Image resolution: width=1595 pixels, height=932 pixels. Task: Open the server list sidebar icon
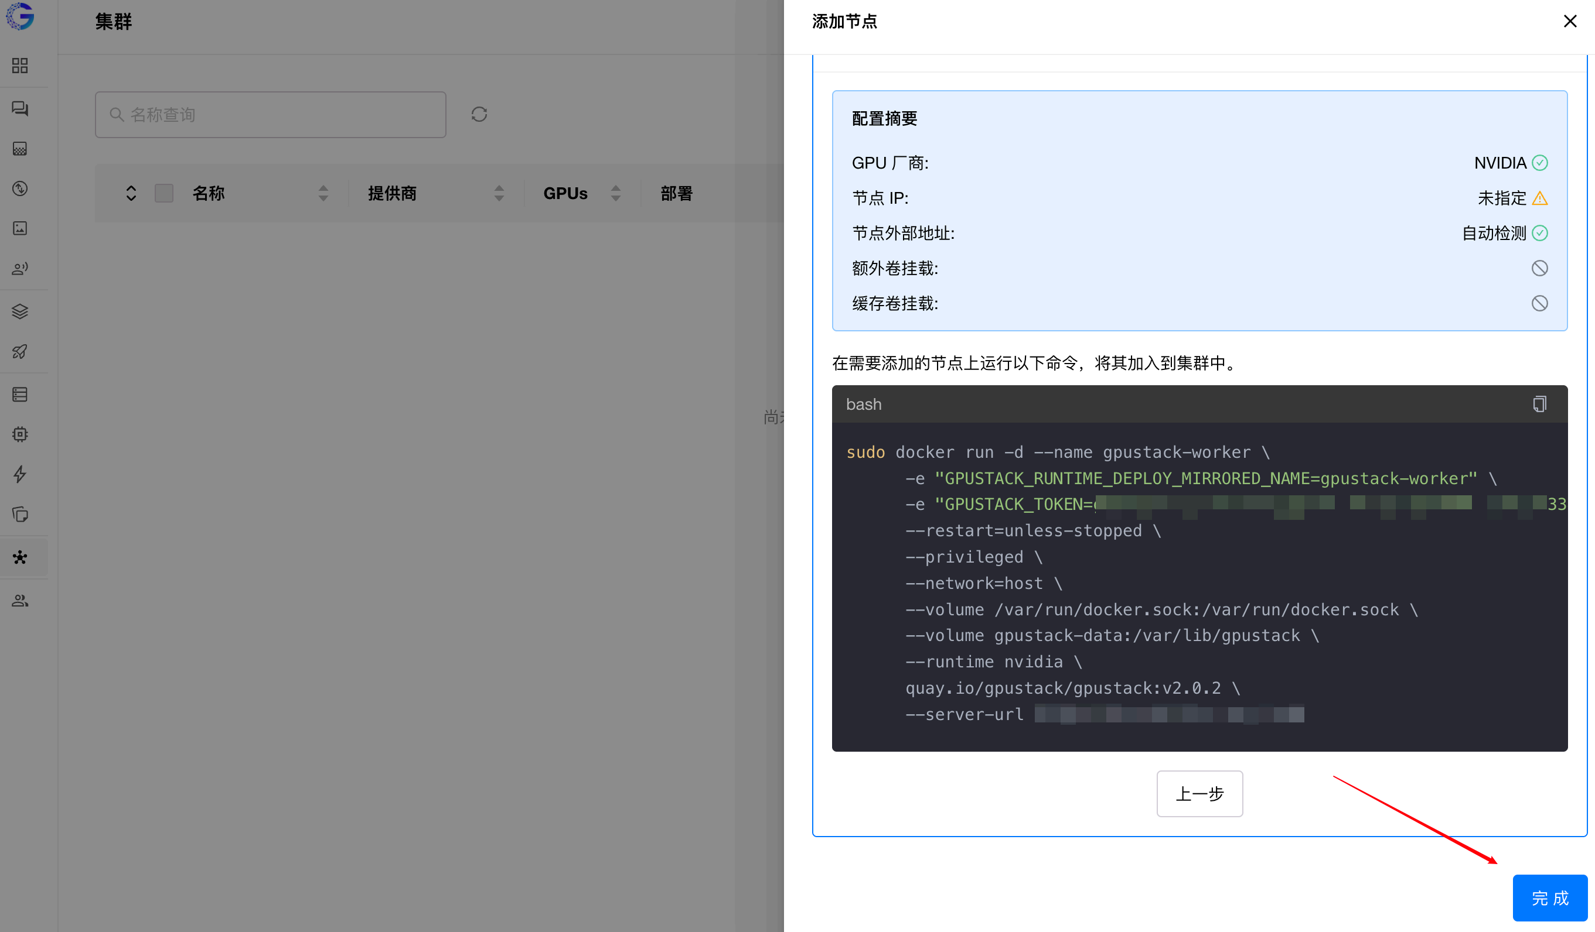(21, 395)
